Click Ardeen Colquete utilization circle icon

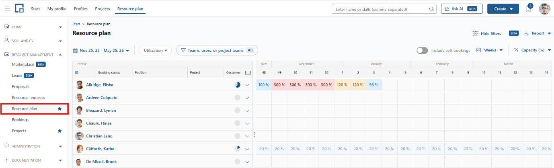coord(237,98)
